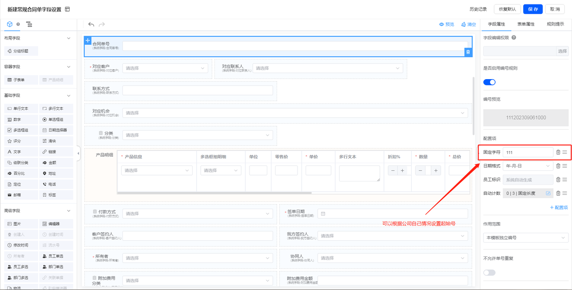Click the 保存 save button
572x290 pixels.
[x=533, y=9]
